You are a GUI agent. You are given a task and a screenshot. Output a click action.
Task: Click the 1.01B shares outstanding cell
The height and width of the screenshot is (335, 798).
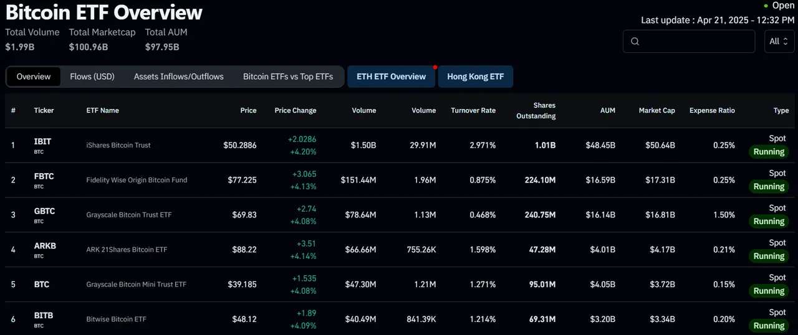click(545, 145)
